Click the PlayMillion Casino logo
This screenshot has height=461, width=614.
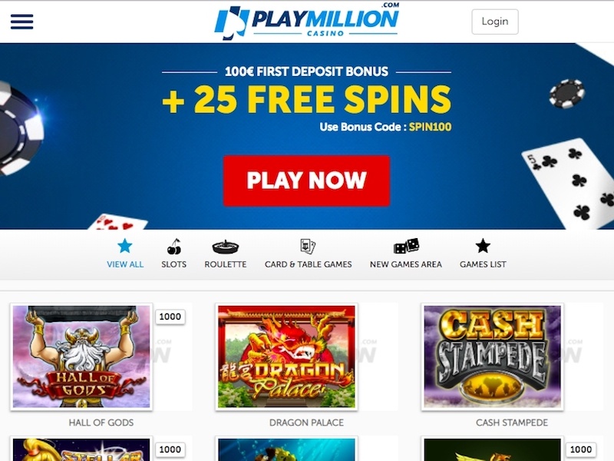[307, 22]
